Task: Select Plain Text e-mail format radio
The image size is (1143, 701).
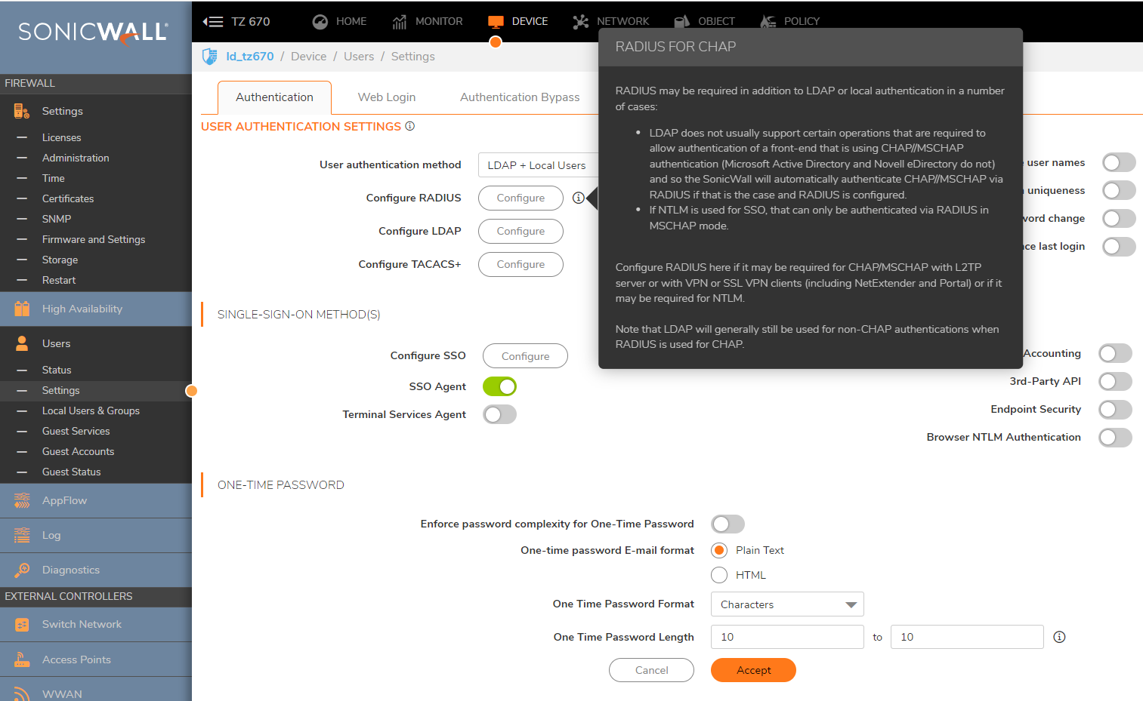Action: point(719,550)
